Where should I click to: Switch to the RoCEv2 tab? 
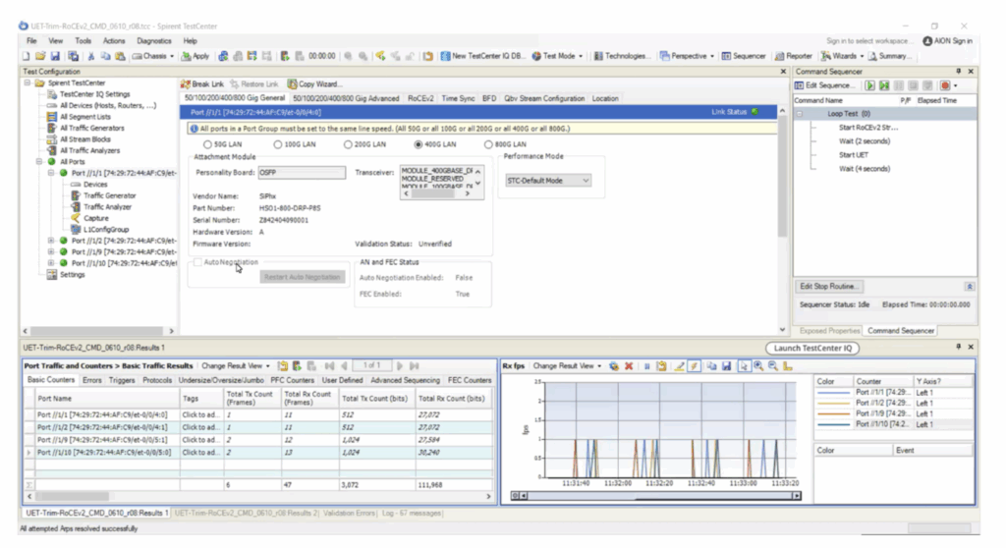pos(420,98)
